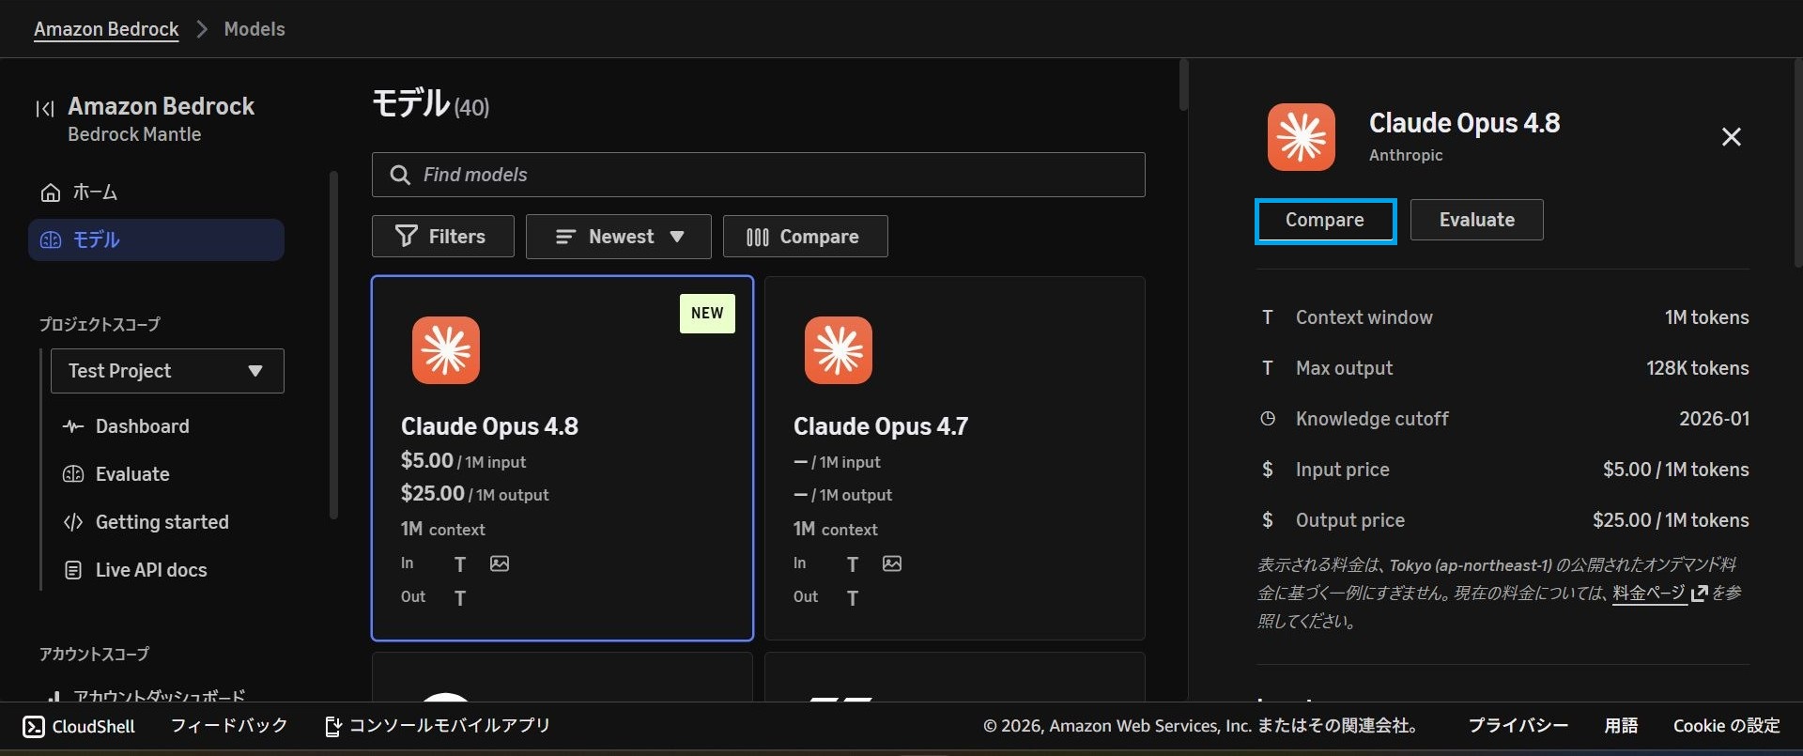Click the dollar icon beside Output price

tap(1268, 520)
